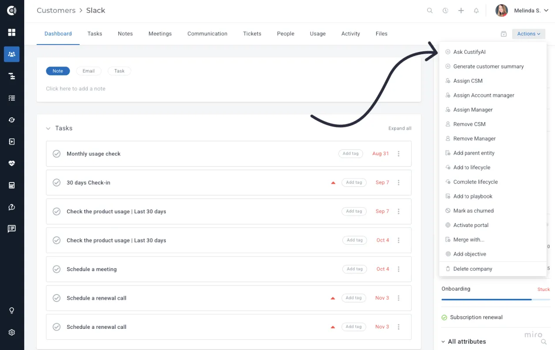
Task: Open the Tickets tab
Action: pyautogui.click(x=252, y=34)
